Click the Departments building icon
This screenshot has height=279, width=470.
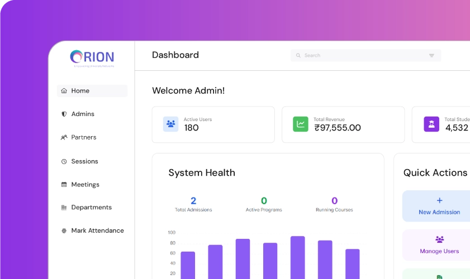pos(64,208)
